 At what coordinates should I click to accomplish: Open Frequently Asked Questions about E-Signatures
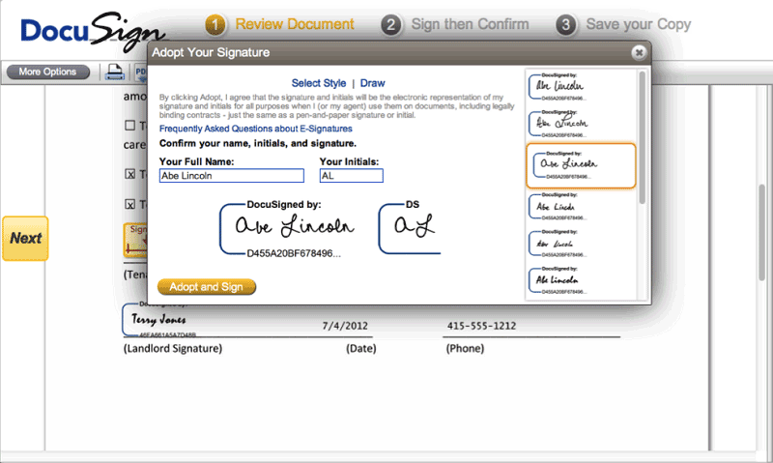pos(255,129)
